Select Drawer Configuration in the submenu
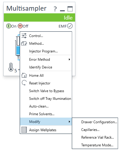Viewport: 126px width, 157px height. pyautogui.click(x=99, y=122)
